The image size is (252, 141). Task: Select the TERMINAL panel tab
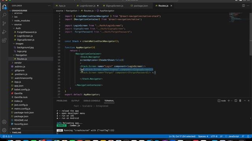pyautogui.click(x=109, y=101)
